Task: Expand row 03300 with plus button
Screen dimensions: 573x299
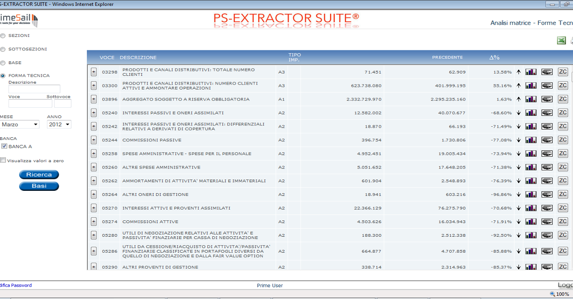Action: [x=94, y=85]
